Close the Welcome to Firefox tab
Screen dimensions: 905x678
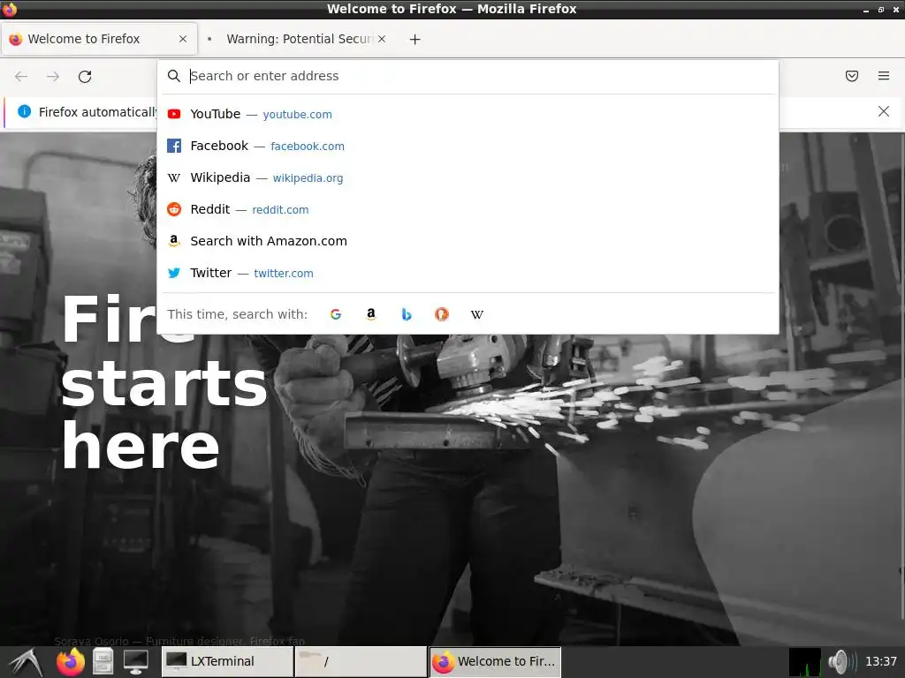[183, 39]
